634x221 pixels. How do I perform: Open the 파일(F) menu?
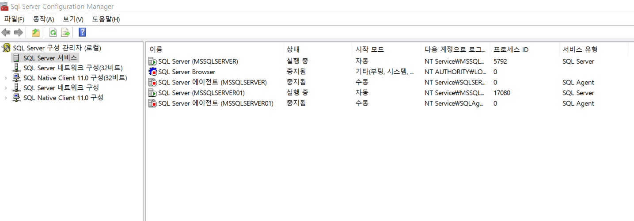click(14, 19)
